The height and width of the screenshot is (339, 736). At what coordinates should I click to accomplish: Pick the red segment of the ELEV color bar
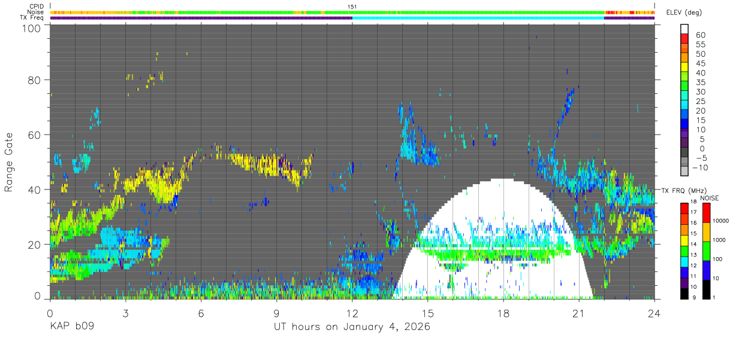(684, 38)
